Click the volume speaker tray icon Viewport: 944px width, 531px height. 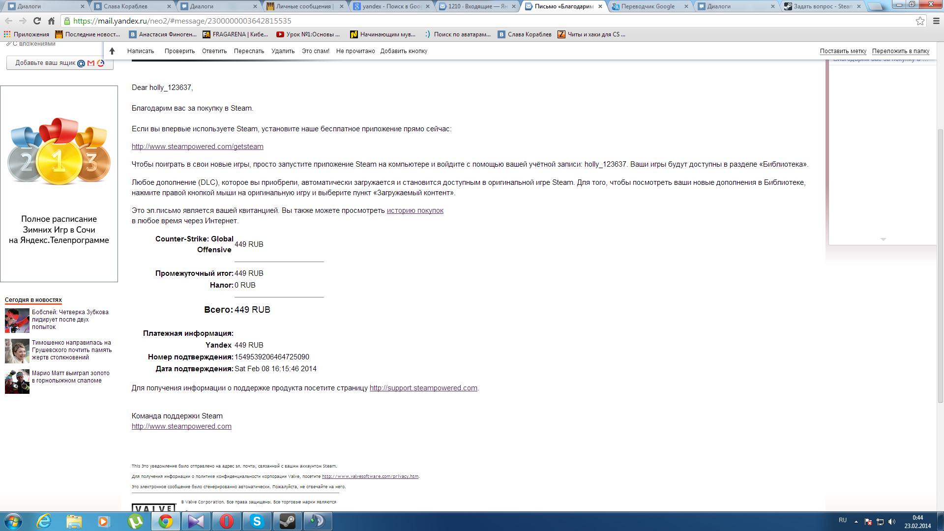point(892,522)
